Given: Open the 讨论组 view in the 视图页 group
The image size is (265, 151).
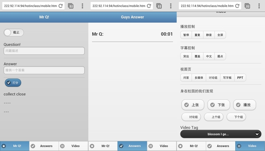Looking at the screenshot, I should tap(213, 78).
